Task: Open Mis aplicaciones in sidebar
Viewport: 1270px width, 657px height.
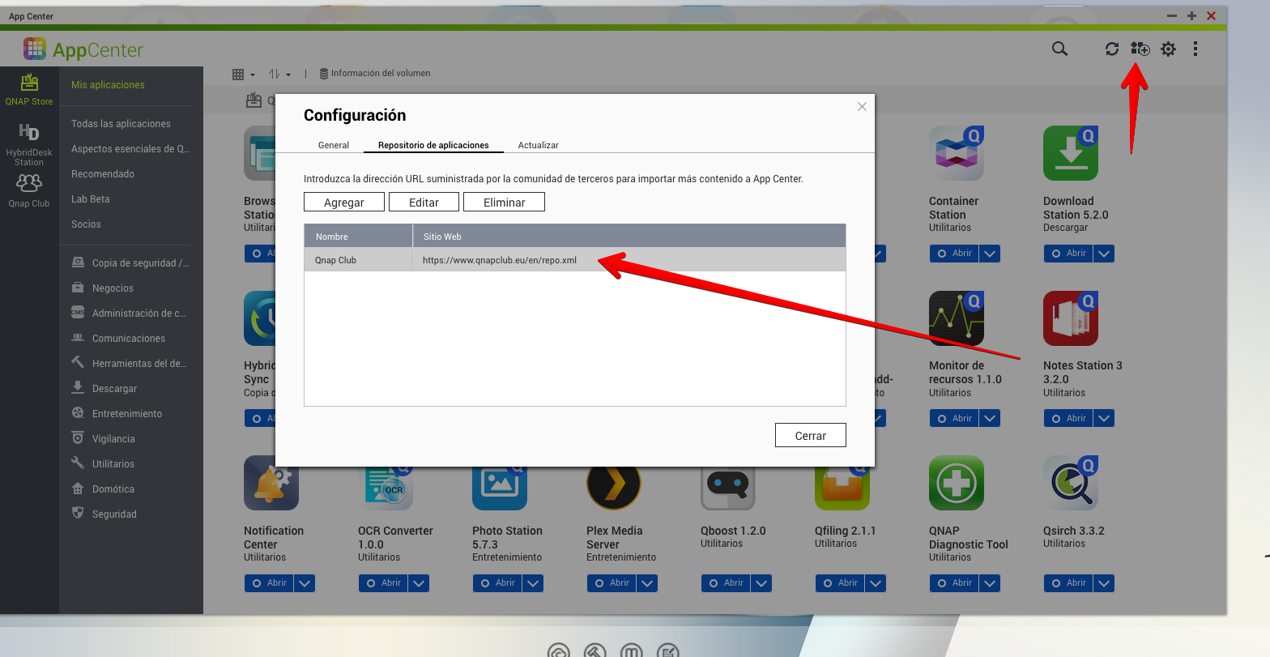Action: (x=108, y=85)
